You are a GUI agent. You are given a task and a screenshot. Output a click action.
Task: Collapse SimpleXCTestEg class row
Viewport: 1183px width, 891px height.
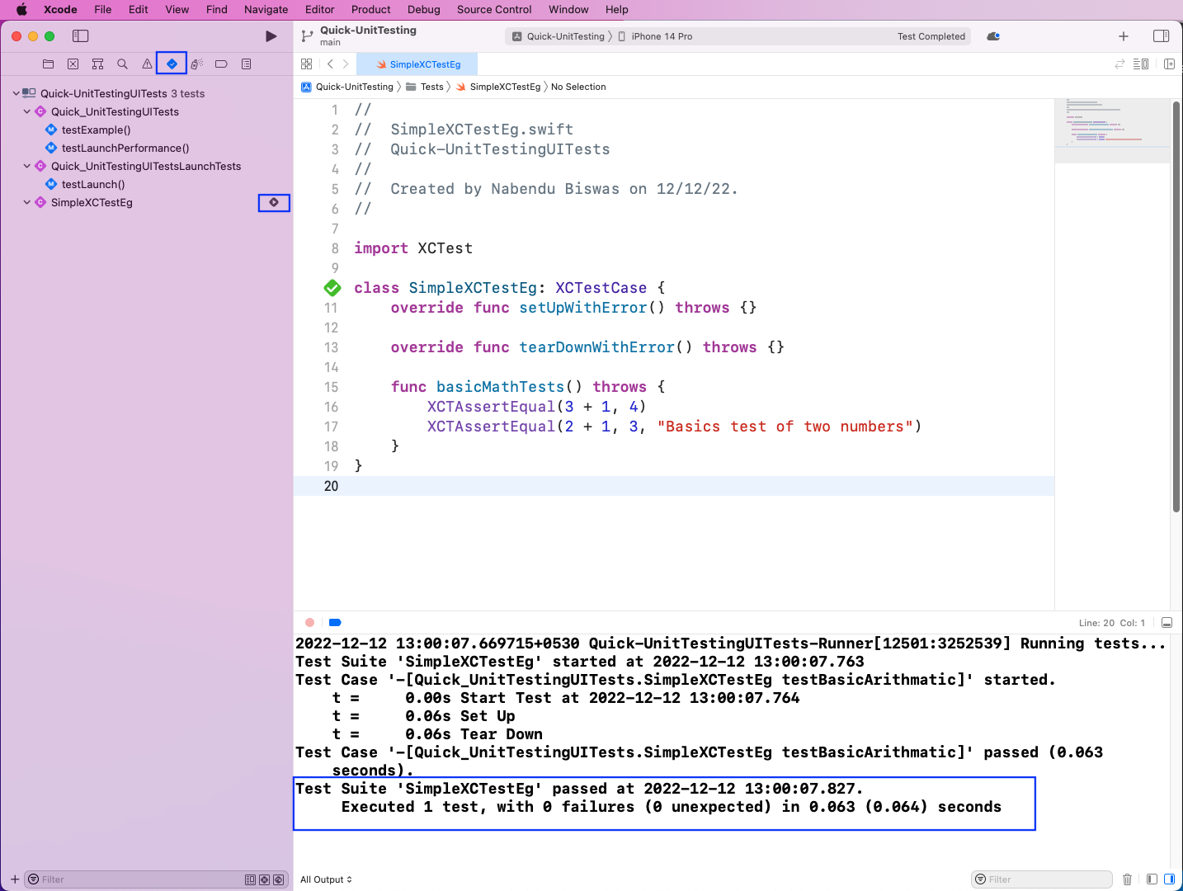click(26, 202)
